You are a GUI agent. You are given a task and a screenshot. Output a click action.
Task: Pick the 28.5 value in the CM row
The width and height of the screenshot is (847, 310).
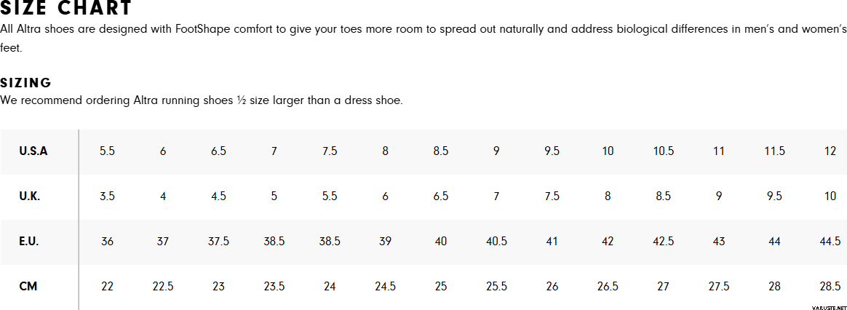(x=830, y=287)
